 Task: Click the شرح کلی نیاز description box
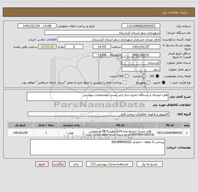[97, 97]
